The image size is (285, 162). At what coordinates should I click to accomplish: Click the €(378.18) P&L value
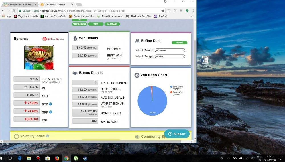click(27, 119)
